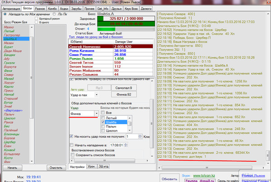This screenshot has width=271, height=182.
Task: Tick the Циклоп checkbox in key list
Action: pyautogui.click(x=103, y=131)
